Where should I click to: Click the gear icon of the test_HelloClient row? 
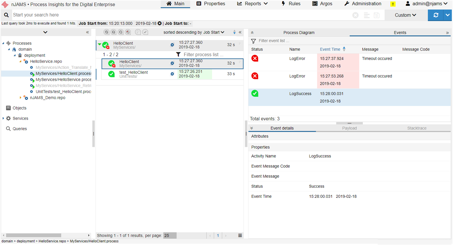point(172,74)
